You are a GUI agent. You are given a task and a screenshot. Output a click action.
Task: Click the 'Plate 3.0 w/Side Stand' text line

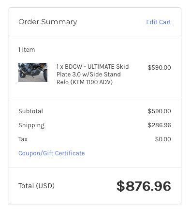click(x=88, y=75)
